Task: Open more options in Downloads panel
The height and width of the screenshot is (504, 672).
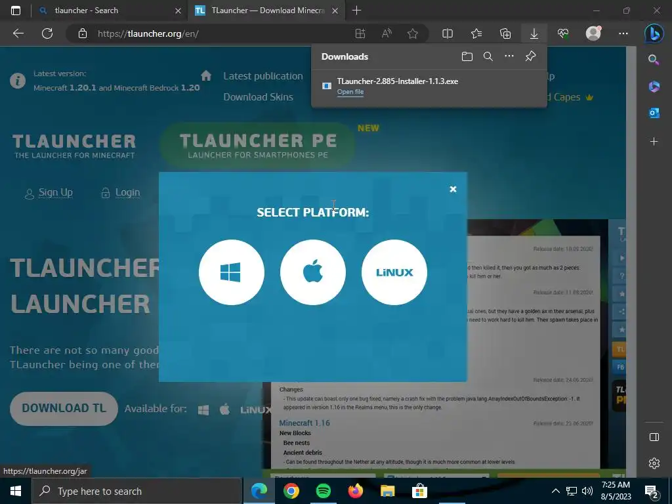Action: coord(509,56)
